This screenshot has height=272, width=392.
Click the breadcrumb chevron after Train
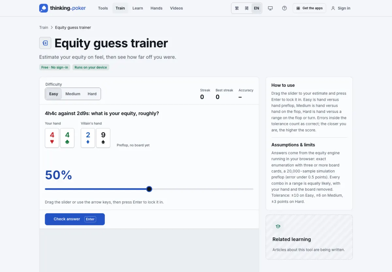52,27
